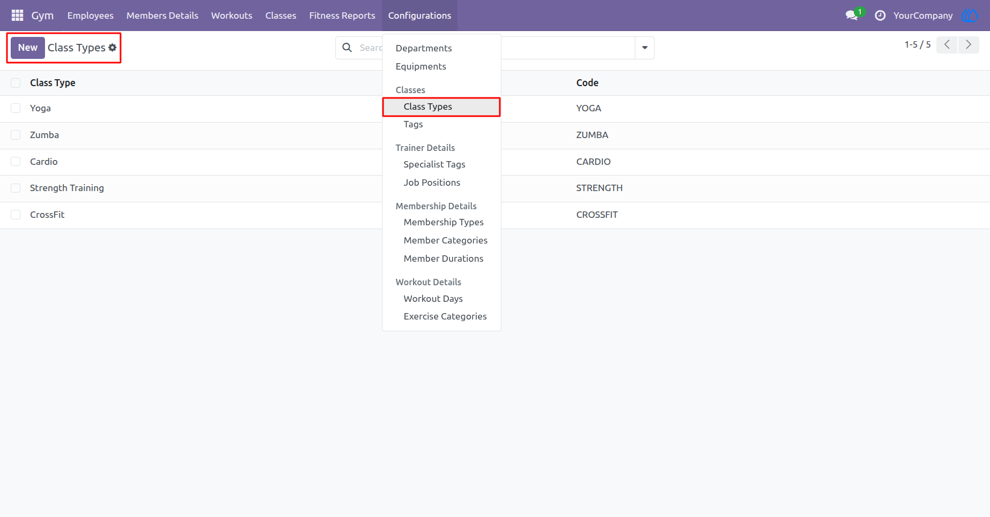Image resolution: width=990 pixels, height=517 pixels.
Task: Focus the search input field
Action: point(496,48)
